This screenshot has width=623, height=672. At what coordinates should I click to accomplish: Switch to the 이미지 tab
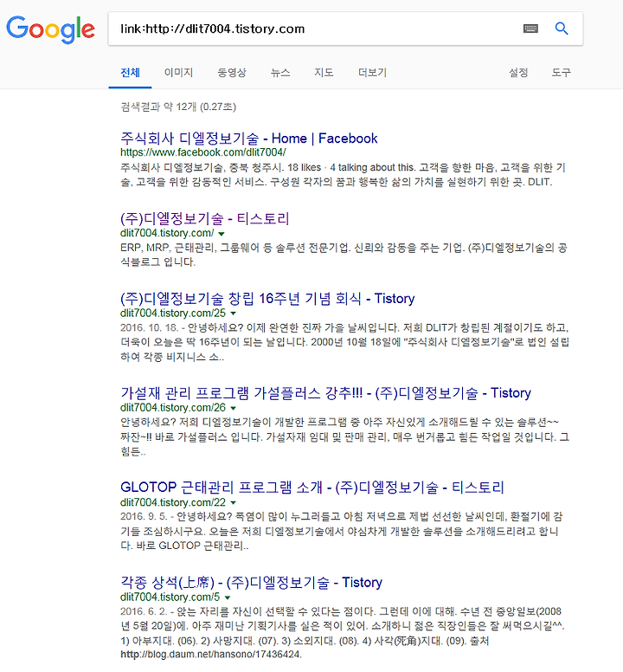(178, 73)
